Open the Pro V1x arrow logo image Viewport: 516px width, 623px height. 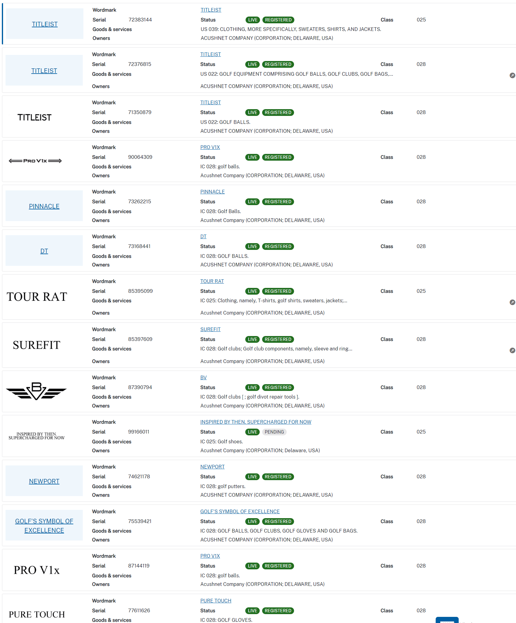(x=35, y=161)
